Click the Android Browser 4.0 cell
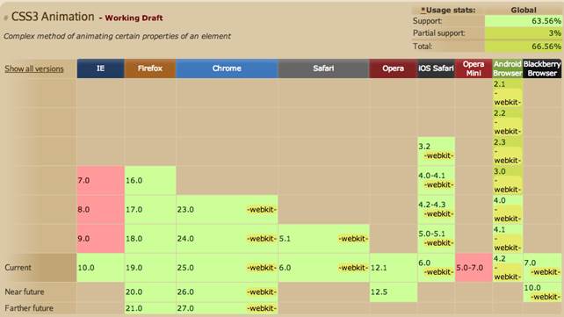This screenshot has height=317, width=564. [x=507, y=210]
